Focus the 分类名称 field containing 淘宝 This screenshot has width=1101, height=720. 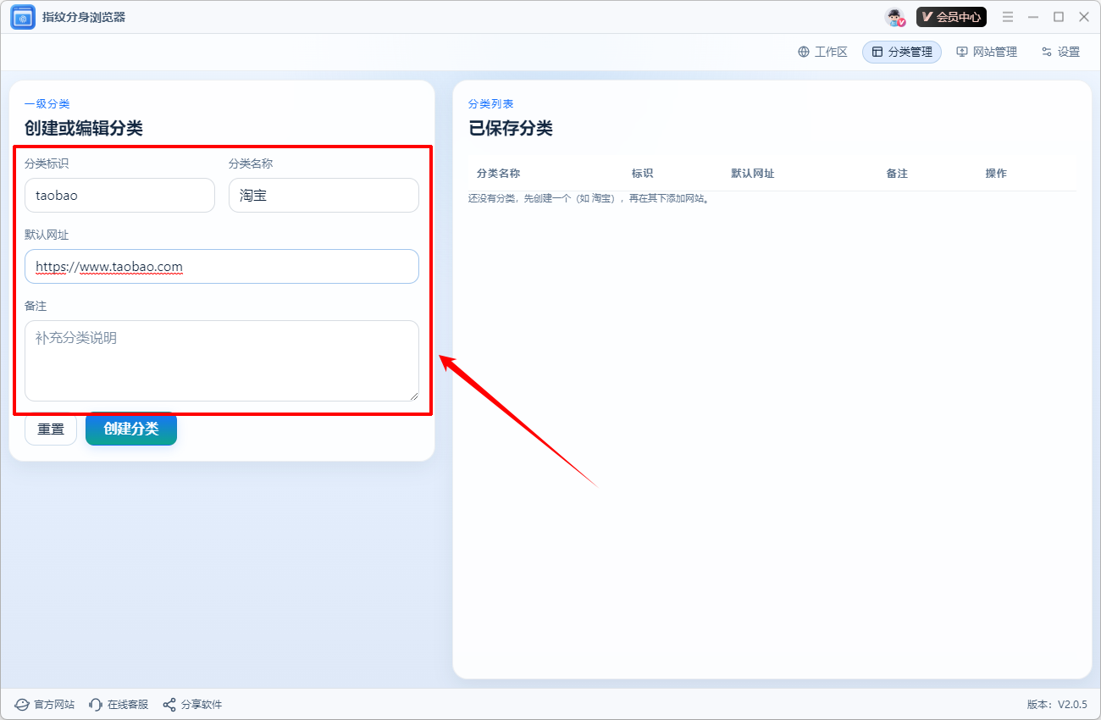[324, 195]
